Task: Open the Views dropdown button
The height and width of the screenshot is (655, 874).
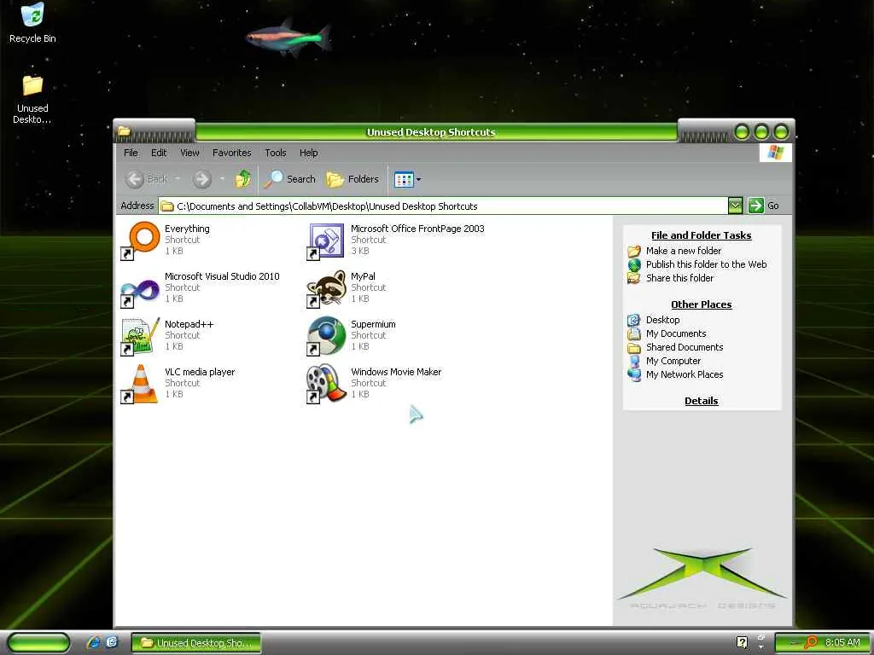Action: click(407, 179)
